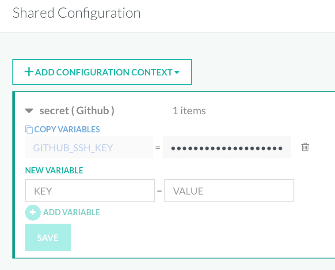This screenshot has height=270, width=335.
Task: Click the 1 items count label
Action: click(189, 111)
